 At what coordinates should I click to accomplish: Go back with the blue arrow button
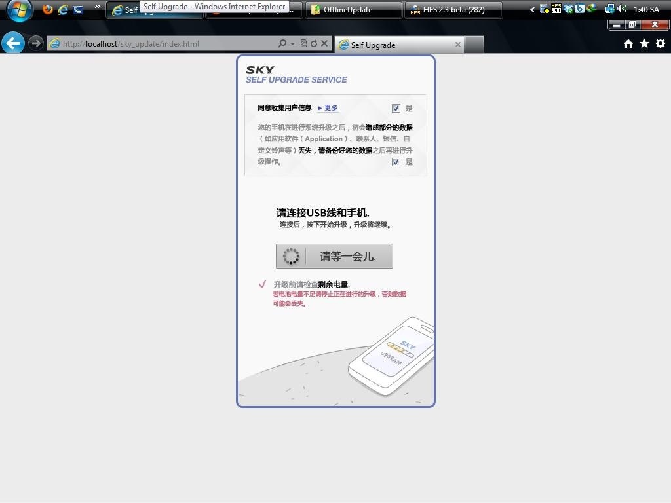point(13,43)
